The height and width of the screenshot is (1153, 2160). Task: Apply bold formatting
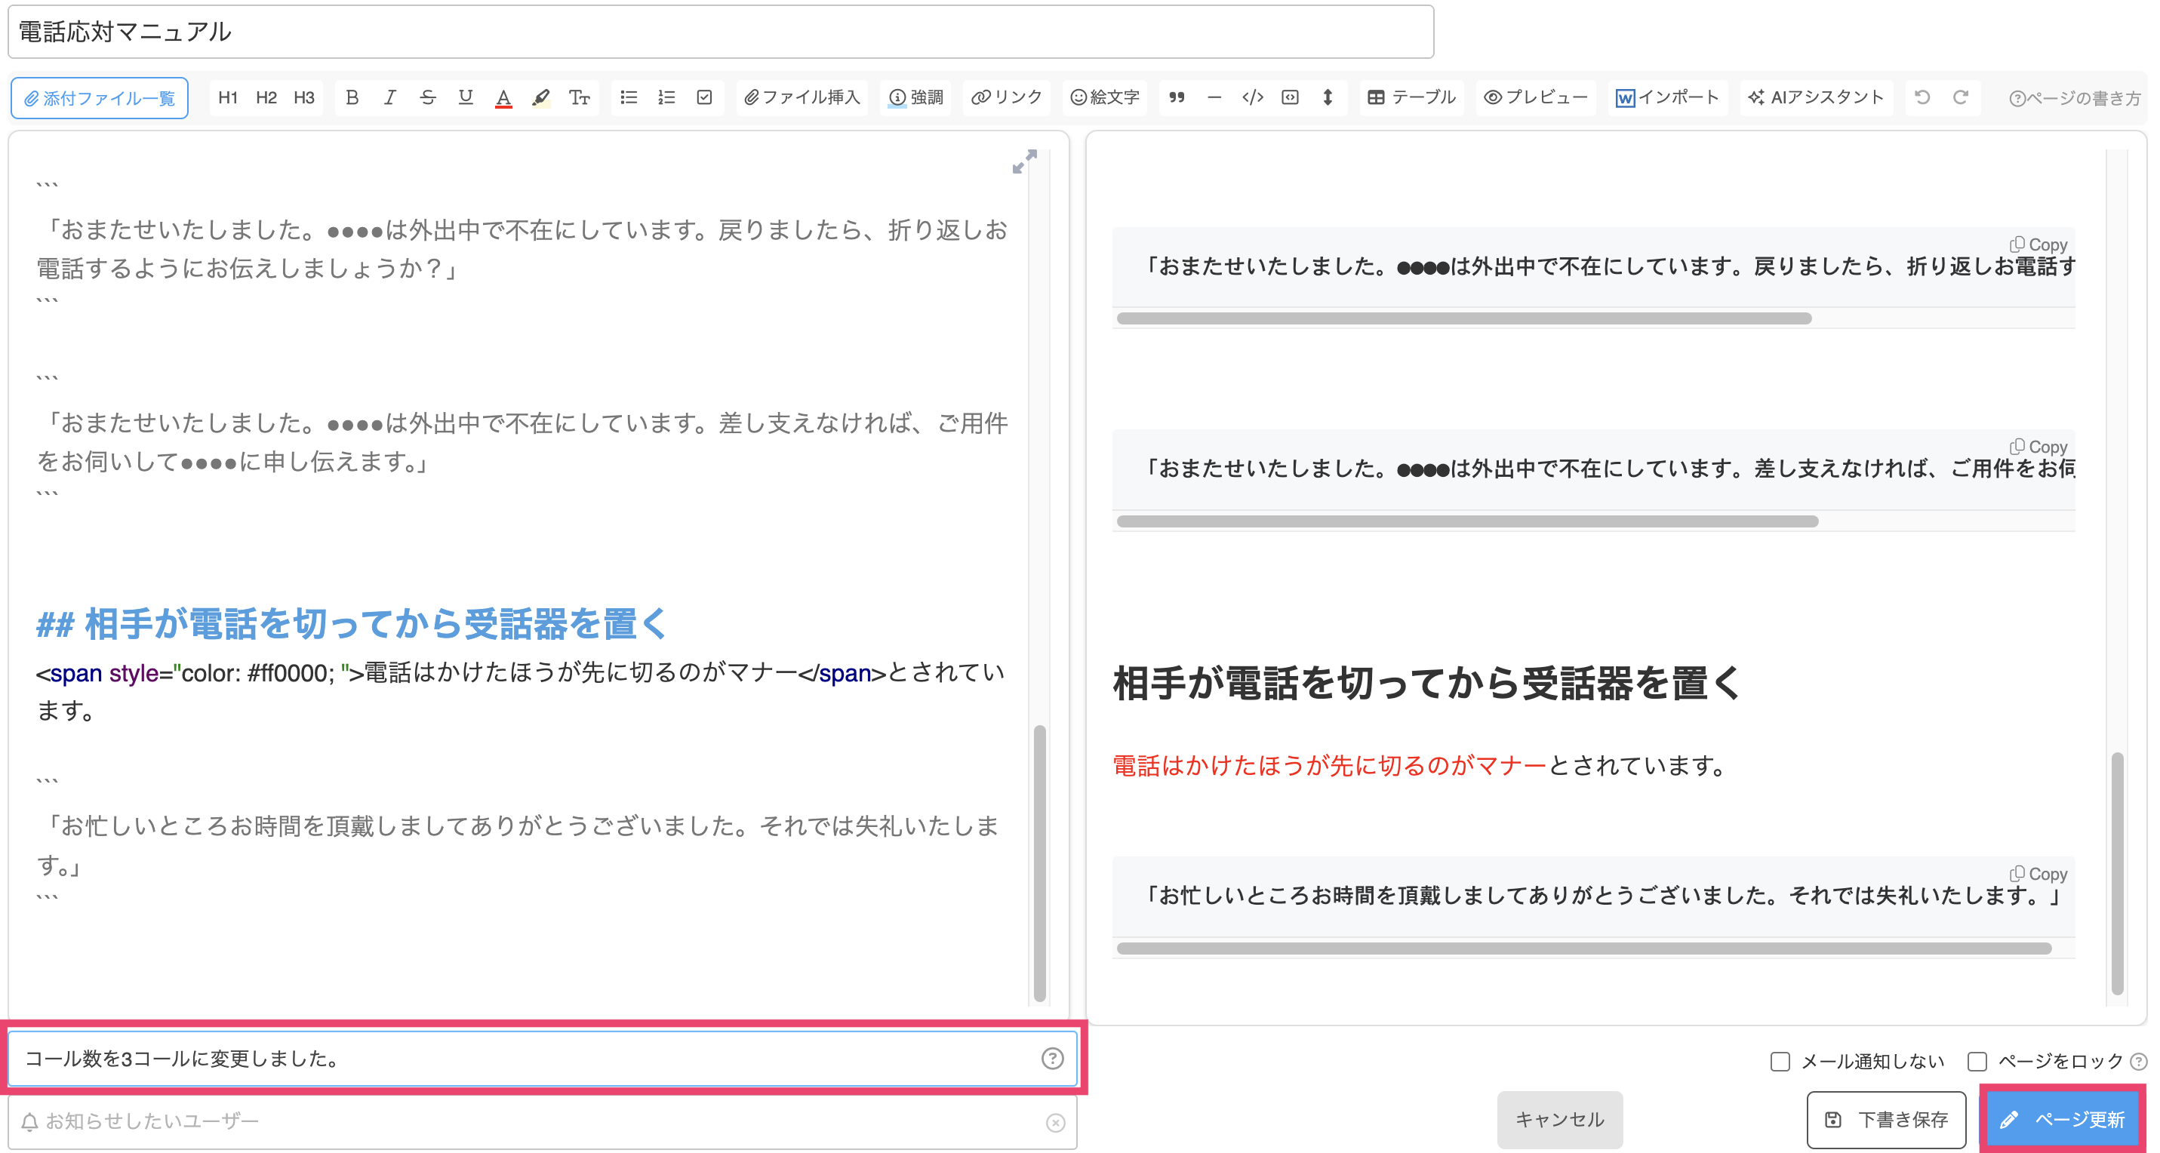pos(352,97)
